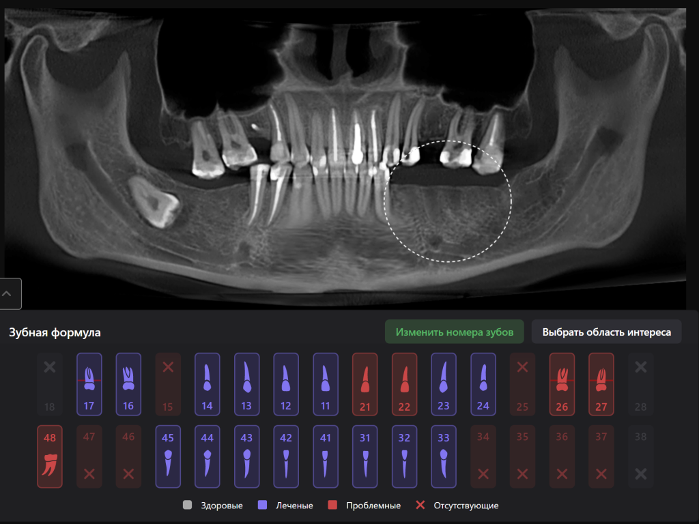This screenshot has height=524, width=699.
Task: Select tooth 17 in the dental chart
Action: [89, 384]
